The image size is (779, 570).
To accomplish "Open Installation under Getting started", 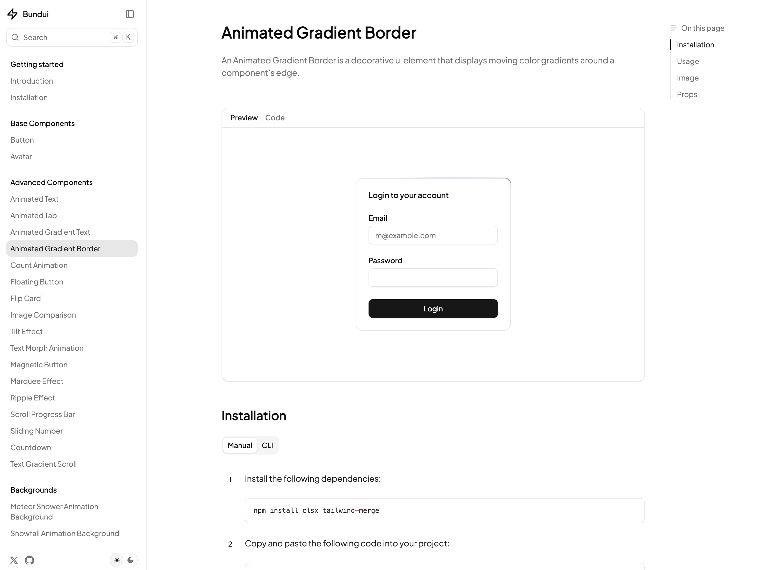I will 29,97.
